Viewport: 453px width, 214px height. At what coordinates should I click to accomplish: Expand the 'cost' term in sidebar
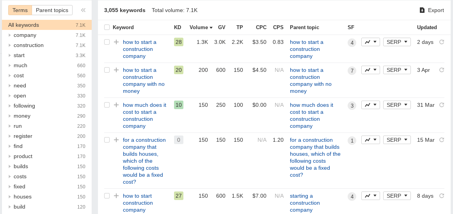10,76
